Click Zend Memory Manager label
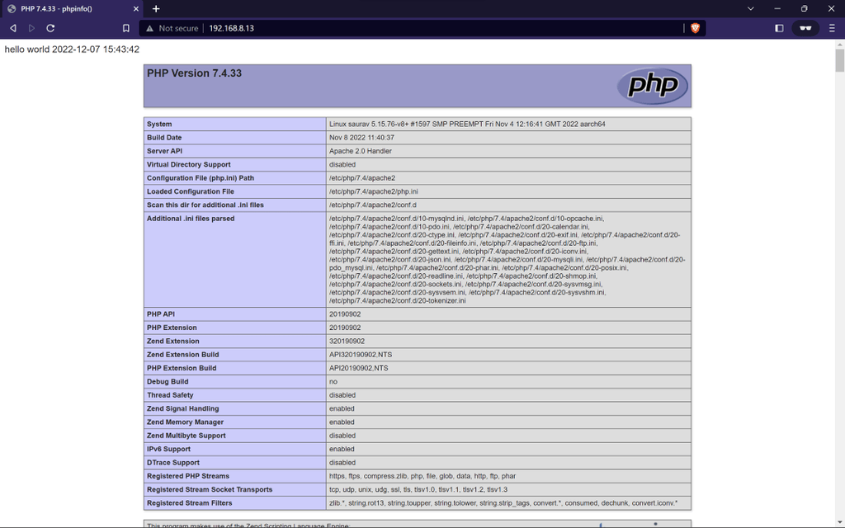 click(185, 422)
